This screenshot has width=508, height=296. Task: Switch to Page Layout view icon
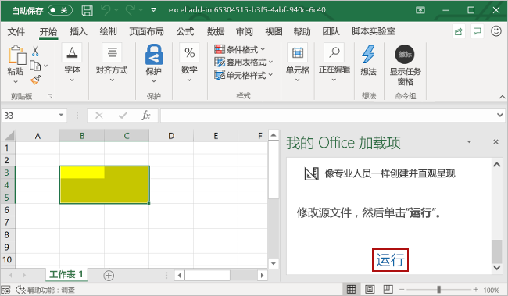(x=370, y=289)
